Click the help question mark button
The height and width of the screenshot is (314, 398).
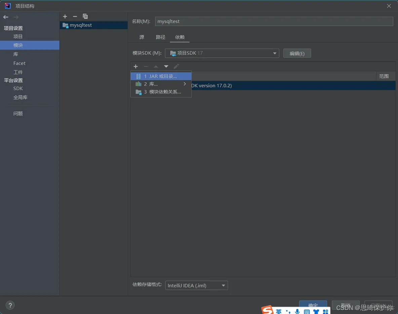pos(10,305)
